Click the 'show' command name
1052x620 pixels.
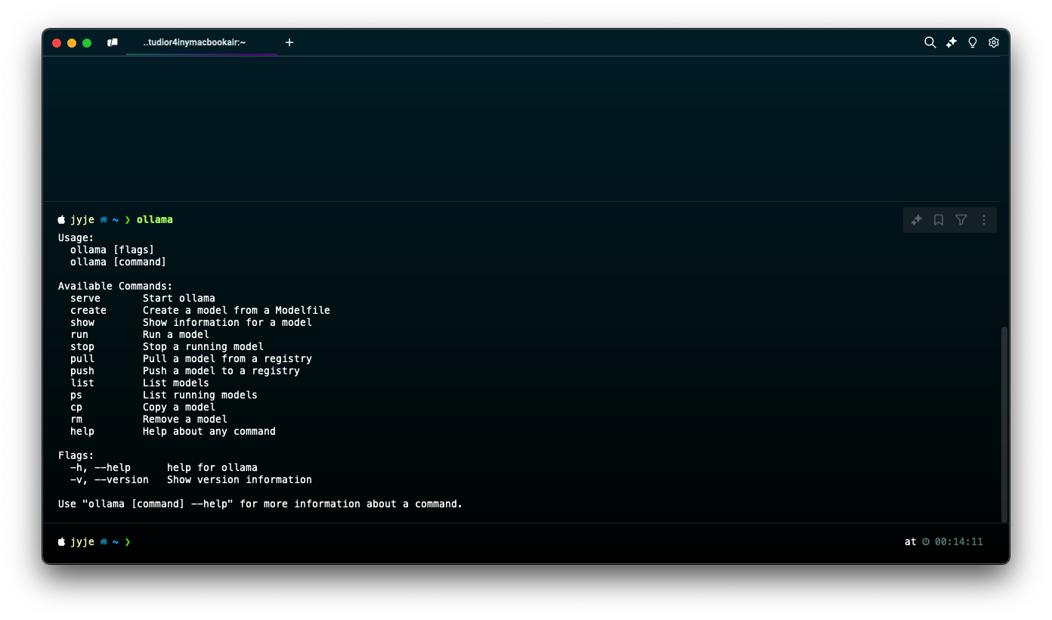click(82, 322)
